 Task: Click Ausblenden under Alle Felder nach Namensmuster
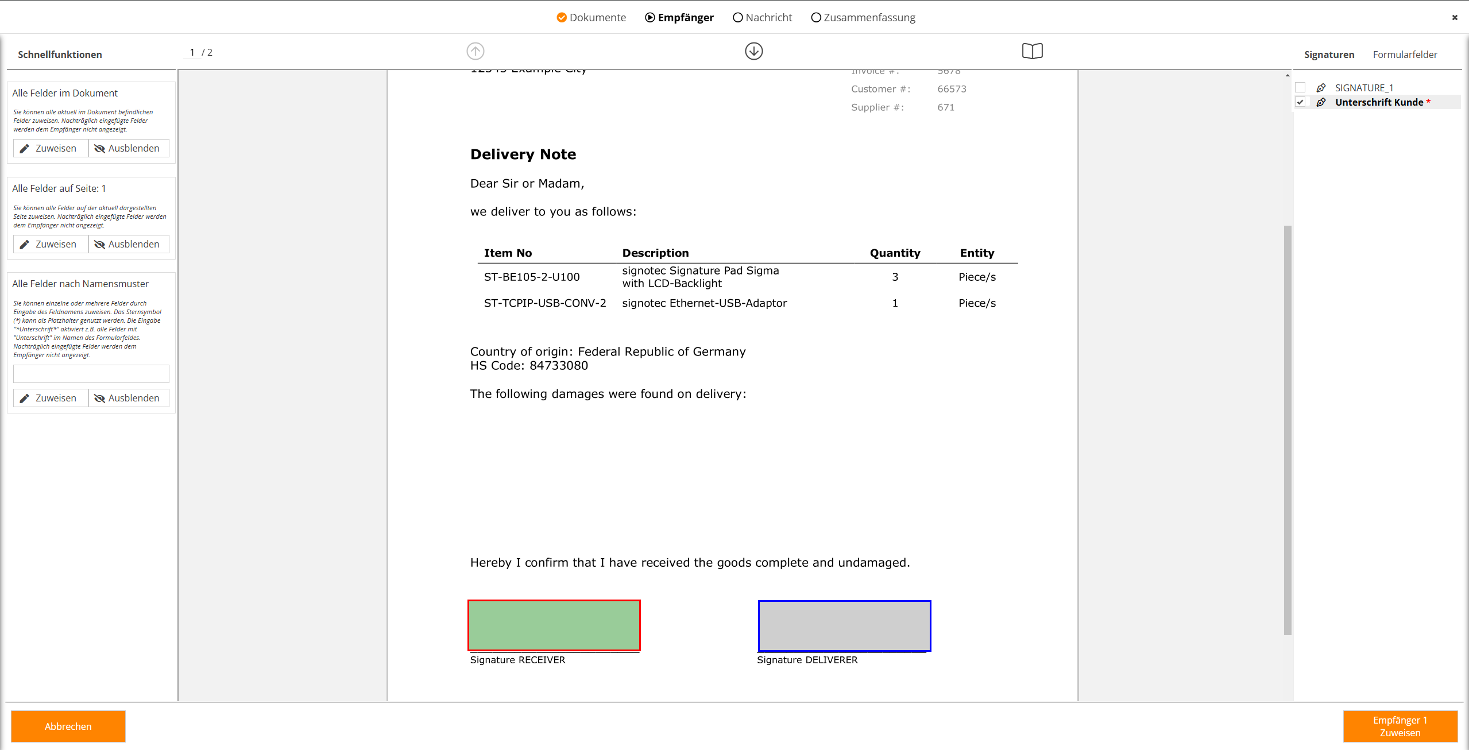[127, 398]
